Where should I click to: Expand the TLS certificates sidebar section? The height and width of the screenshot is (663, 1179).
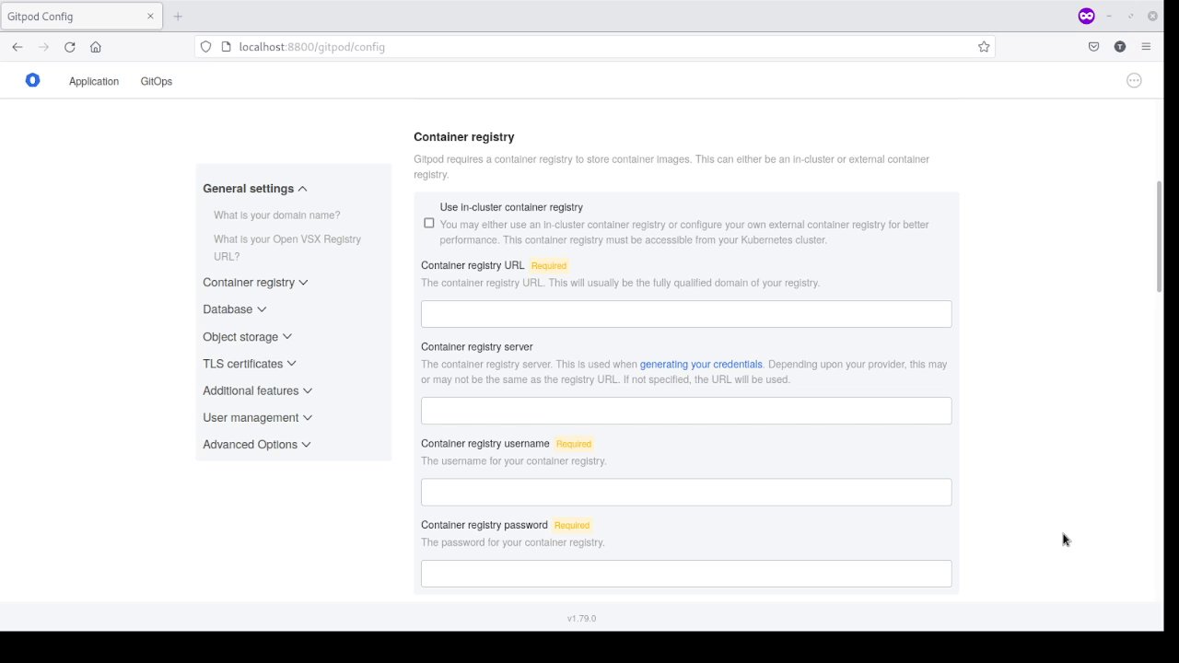[249, 364]
